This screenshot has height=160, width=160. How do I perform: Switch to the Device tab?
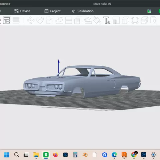[22, 11]
